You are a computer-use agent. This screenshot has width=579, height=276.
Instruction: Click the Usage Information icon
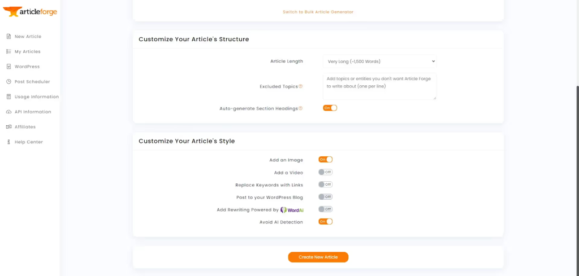click(9, 97)
